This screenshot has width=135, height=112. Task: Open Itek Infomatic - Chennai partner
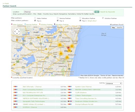[32, 87]
